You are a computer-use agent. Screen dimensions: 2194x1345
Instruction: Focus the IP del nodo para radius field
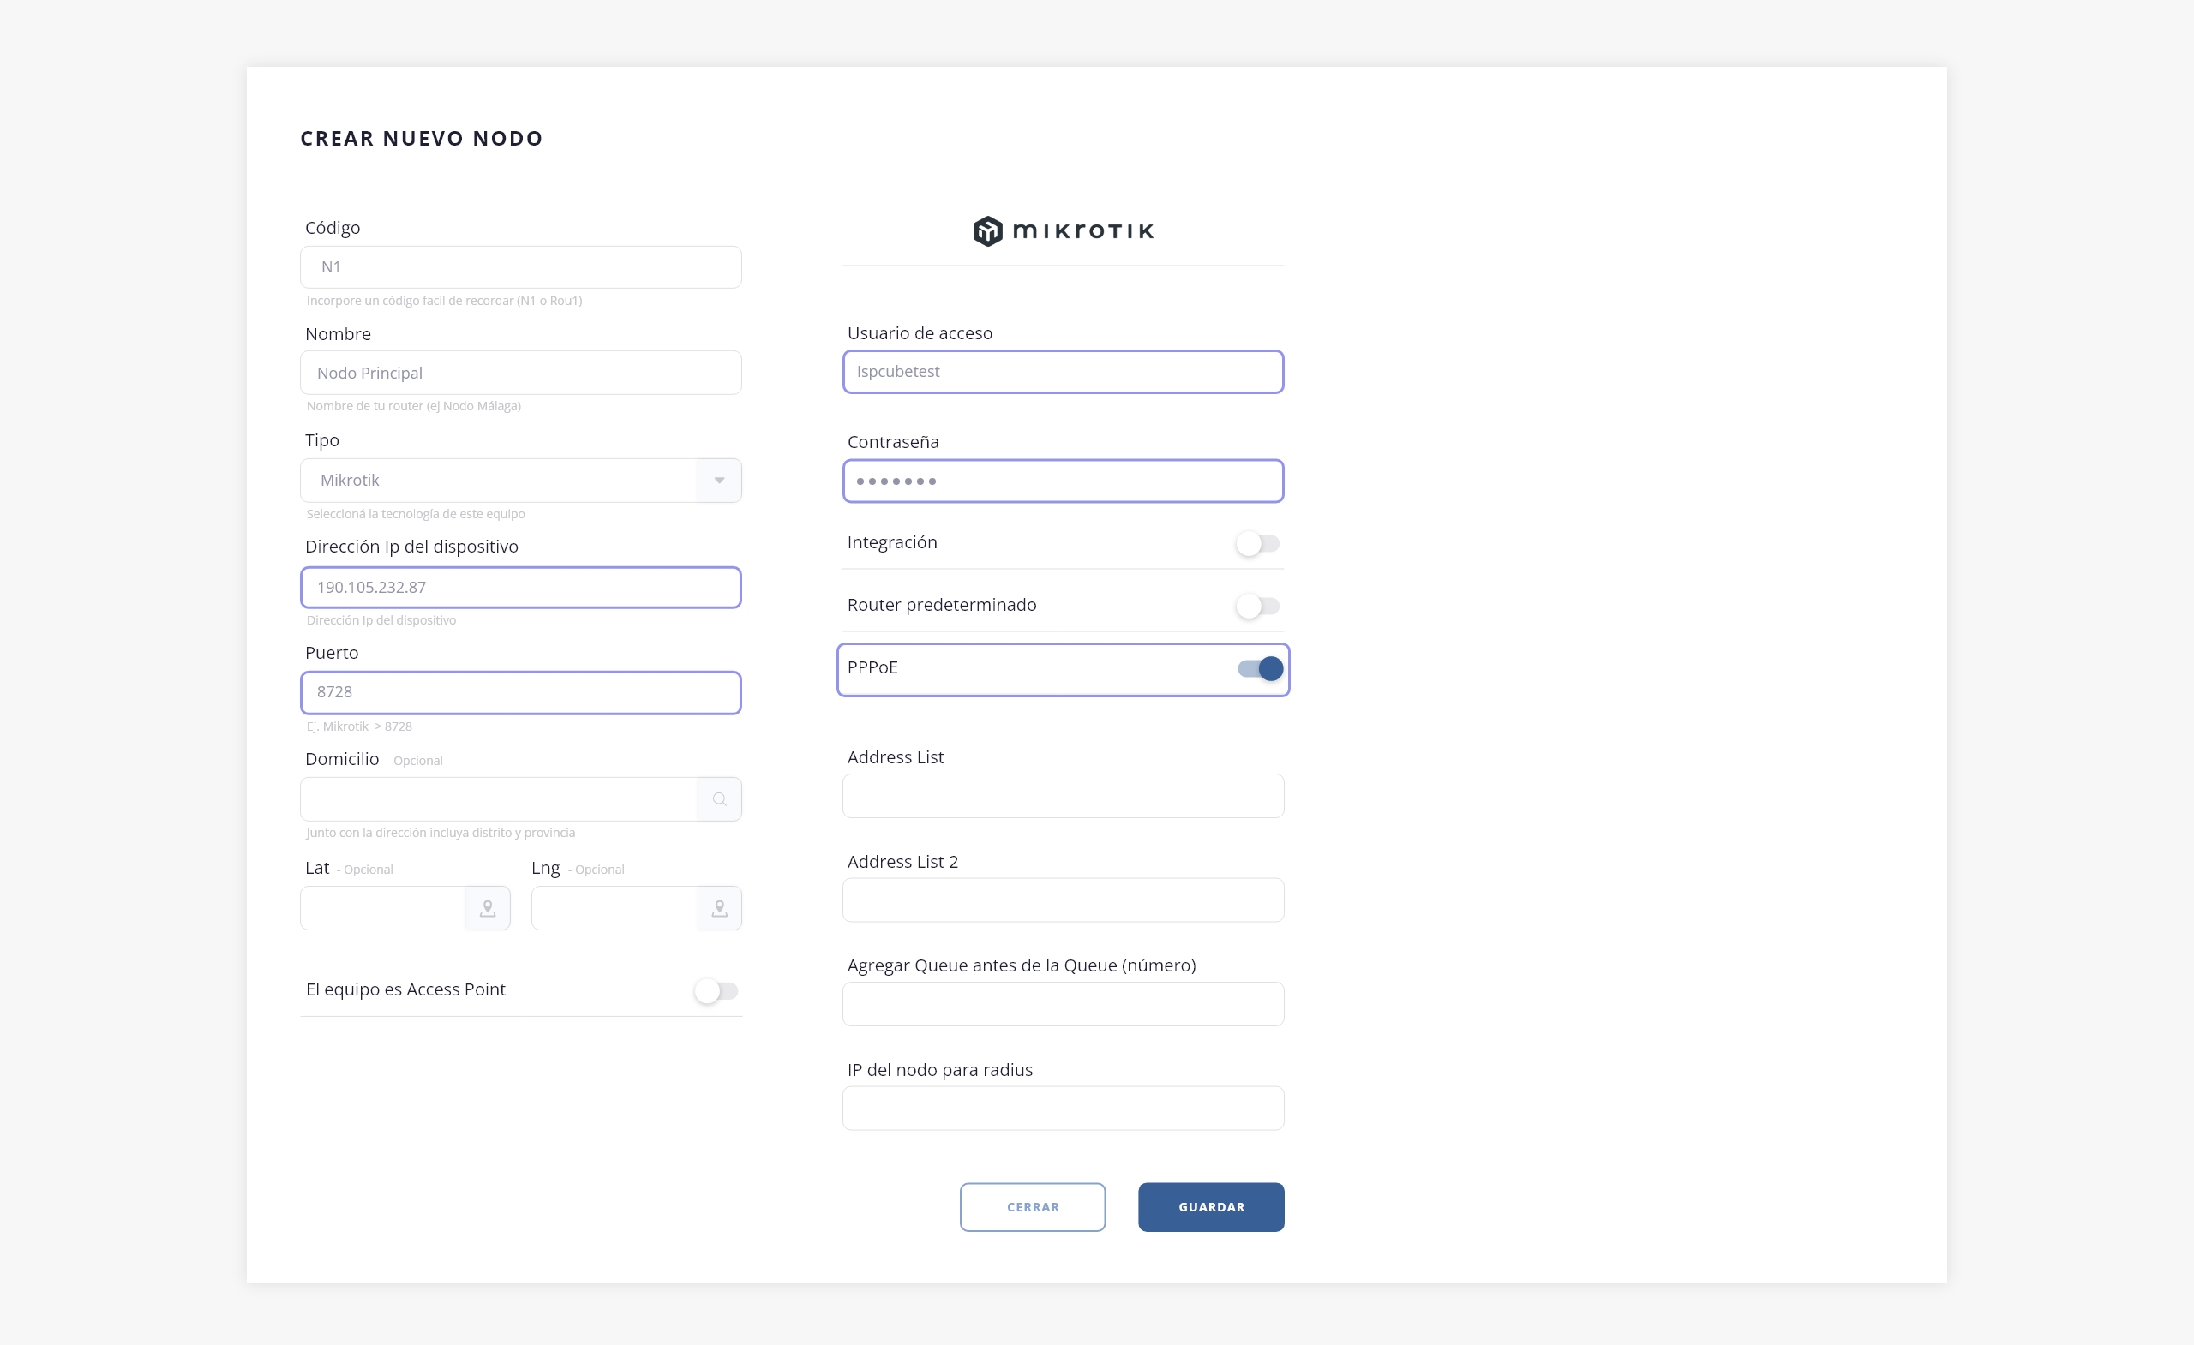click(x=1062, y=1109)
